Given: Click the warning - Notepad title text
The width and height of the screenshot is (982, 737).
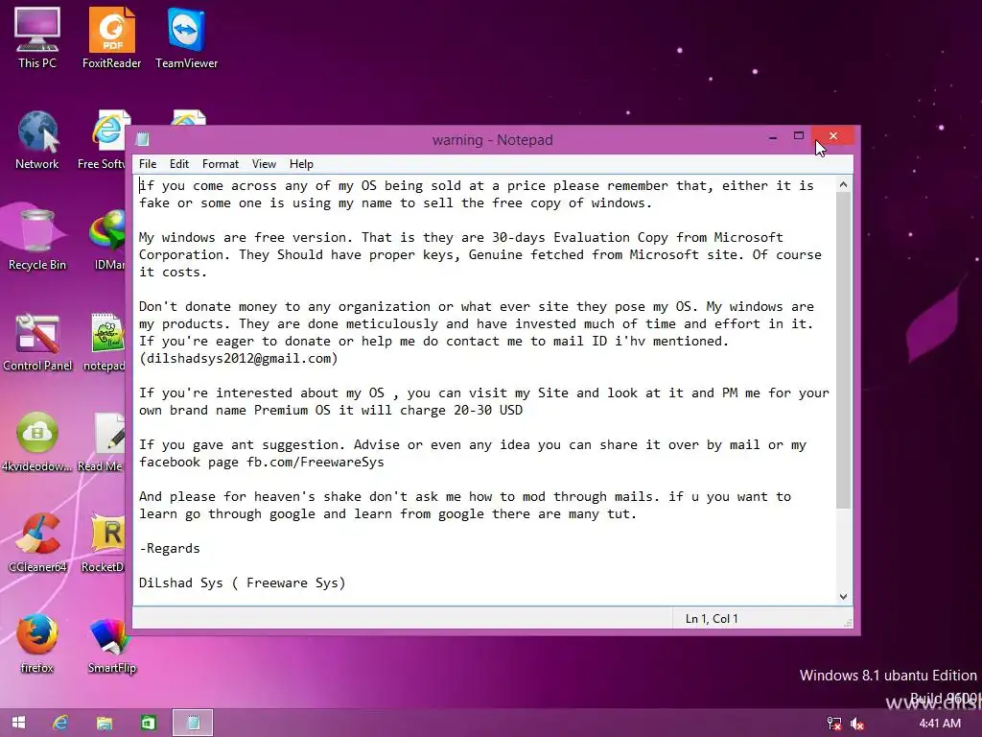Looking at the screenshot, I should click(x=492, y=140).
